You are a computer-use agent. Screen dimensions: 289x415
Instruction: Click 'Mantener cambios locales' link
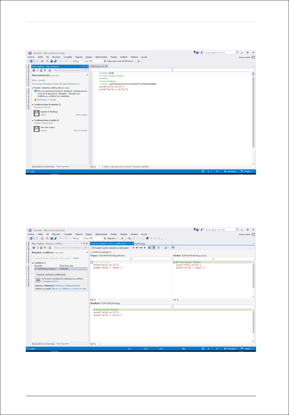click(75, 289)
